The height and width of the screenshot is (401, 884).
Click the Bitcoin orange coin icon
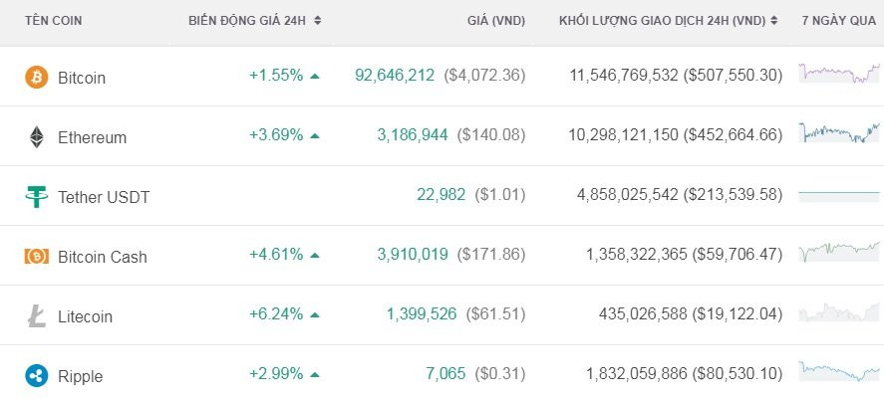[36, 77]
